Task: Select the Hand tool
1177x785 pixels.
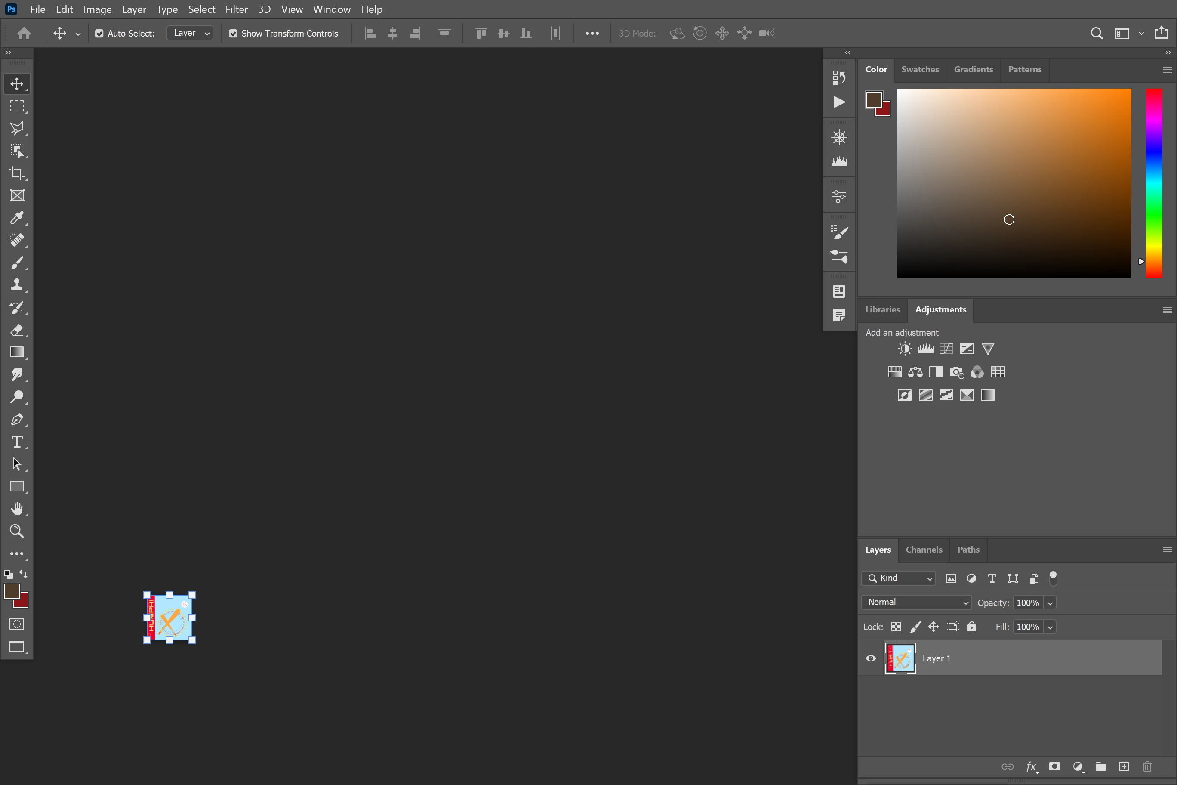Action: click(x=16, y=509)
